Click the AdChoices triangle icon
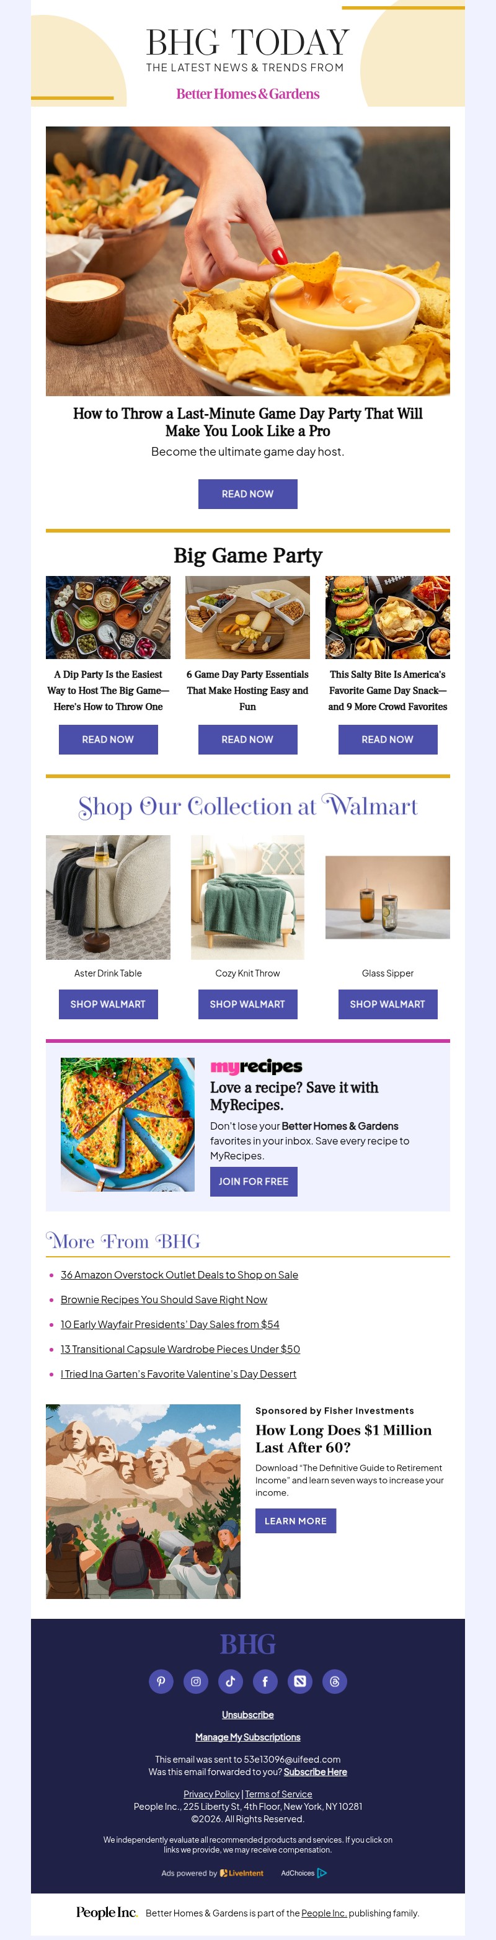Viewport: 496px width, 1940px height. [x=322, y=1872]
